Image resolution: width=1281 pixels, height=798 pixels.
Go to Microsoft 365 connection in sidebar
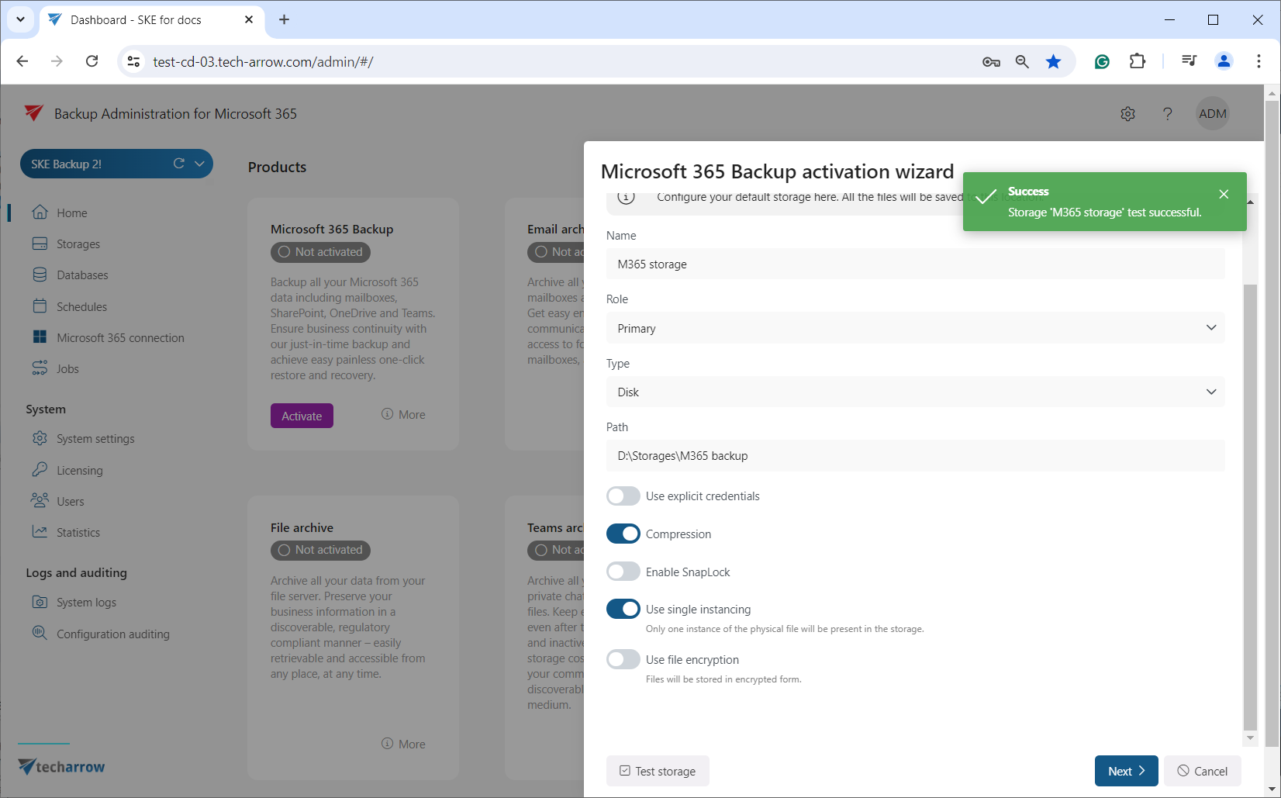[120, 338]
